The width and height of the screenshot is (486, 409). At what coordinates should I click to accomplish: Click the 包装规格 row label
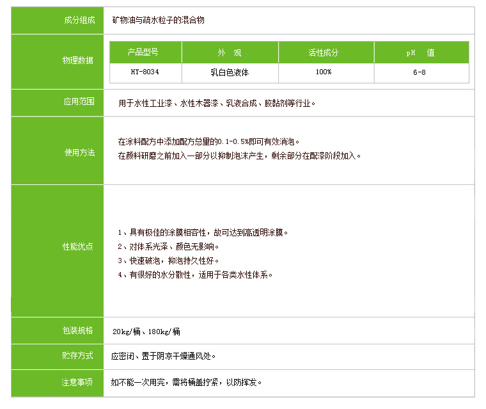79,330
